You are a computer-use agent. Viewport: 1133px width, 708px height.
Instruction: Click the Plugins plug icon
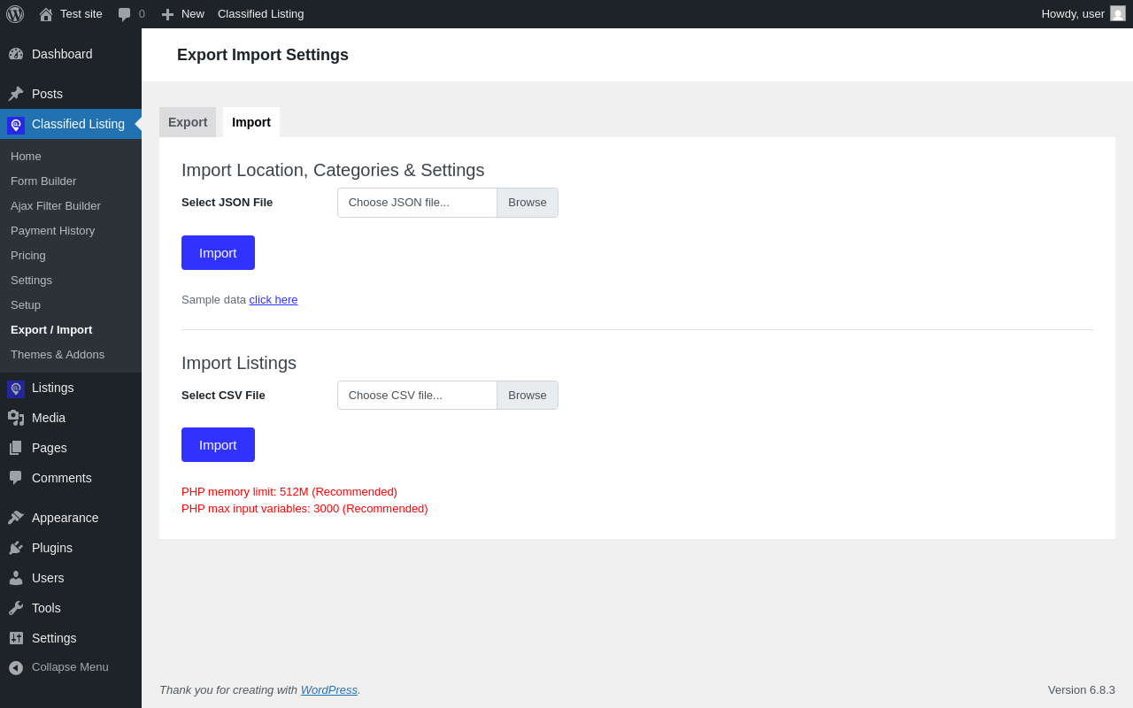pyautogui.click(x=16, y=548)
